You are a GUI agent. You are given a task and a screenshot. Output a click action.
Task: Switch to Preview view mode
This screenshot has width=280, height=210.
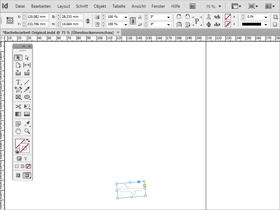tap(27, 175)
